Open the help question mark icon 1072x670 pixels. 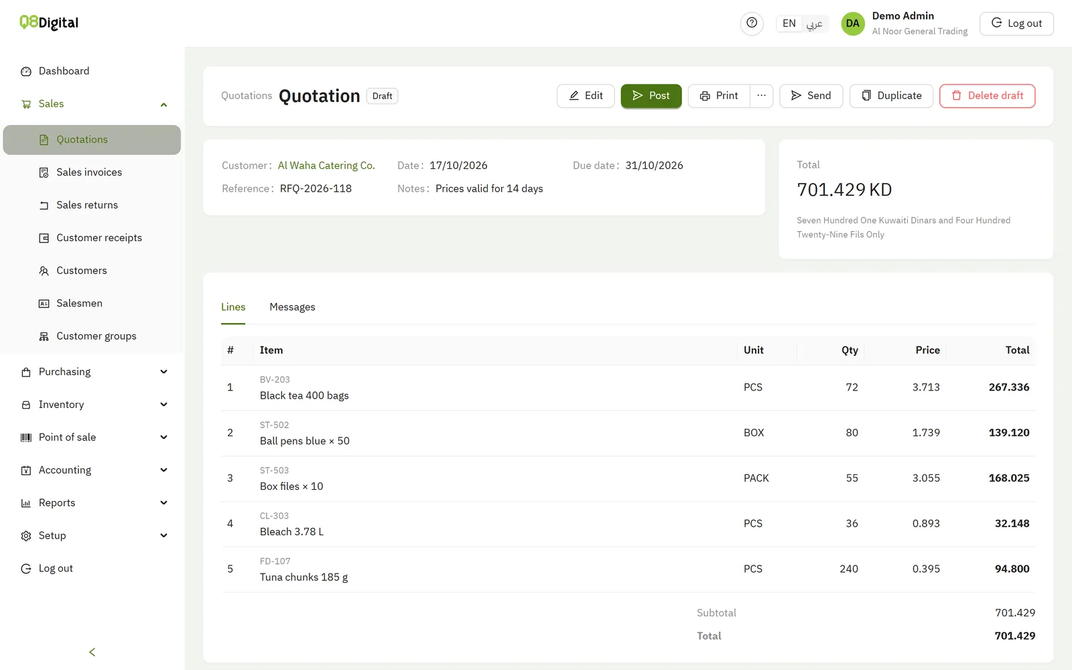click(x=752, y=23)
